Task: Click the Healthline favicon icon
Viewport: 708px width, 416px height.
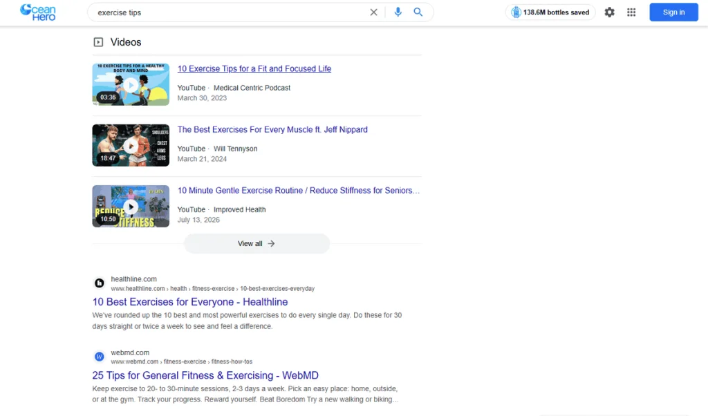Action: 100,283
